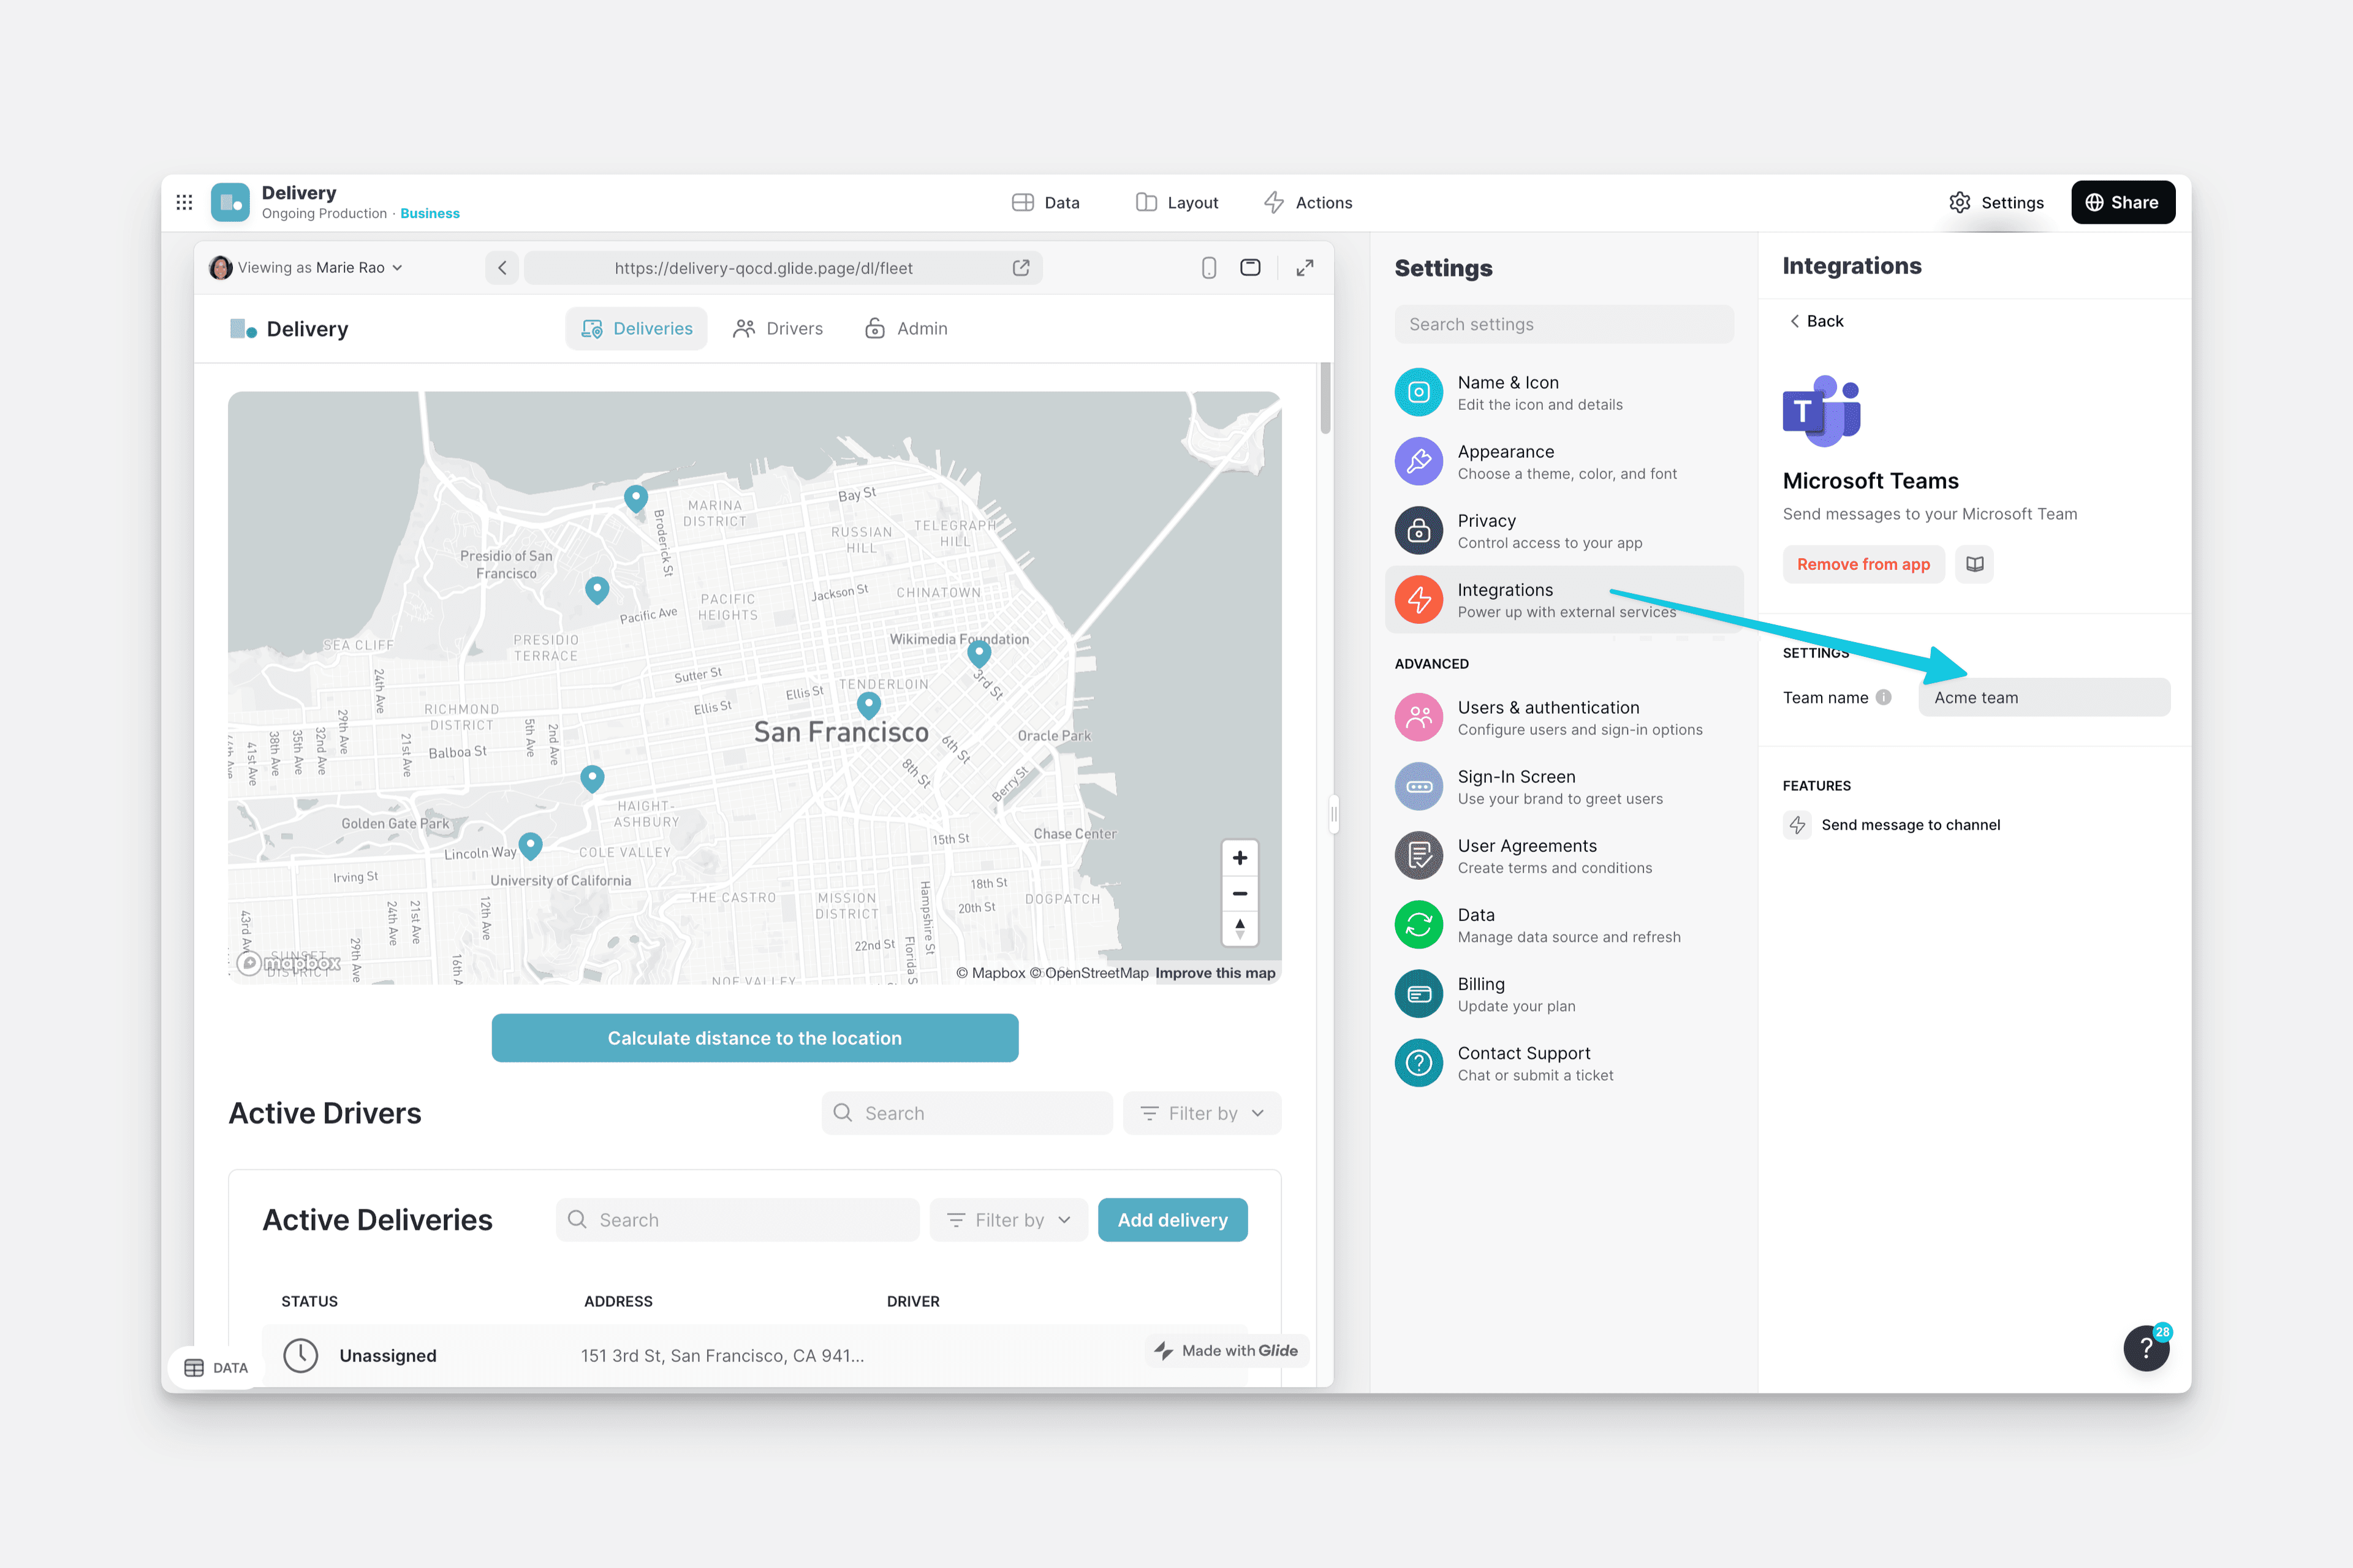Open Billing settings
This screenshot has width=2353, height=1568.
coord(1564,993)
